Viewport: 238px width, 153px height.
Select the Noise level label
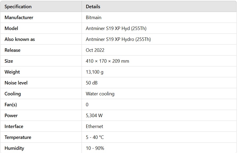(x=16, y=83)
